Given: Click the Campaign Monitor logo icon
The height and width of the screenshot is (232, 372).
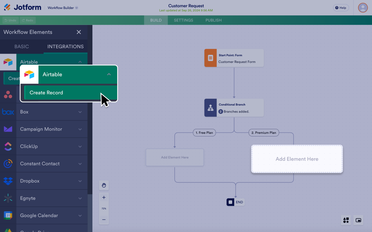Looking at the screenshot, I should point(8,129).
